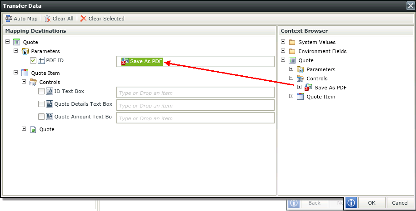Select the Save As PDF token in PDF ID field
This screenshot has height=211, width=416.
[x=142, y=61]
